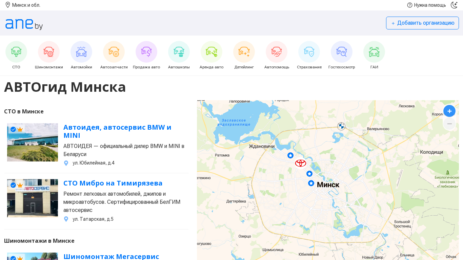
Task: Open the Автоидея, автосервис BMW и MINI link
Action: tap(117, 131)
